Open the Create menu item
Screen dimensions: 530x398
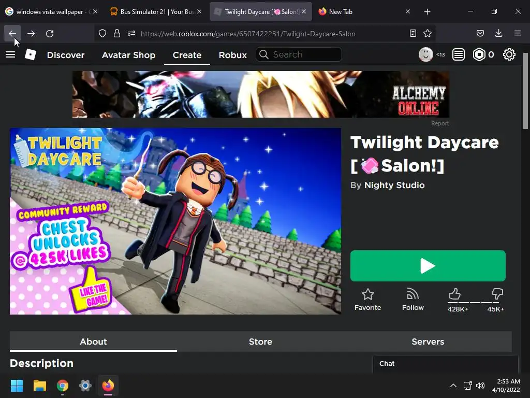pyautogui.click(x=187, y=55)
